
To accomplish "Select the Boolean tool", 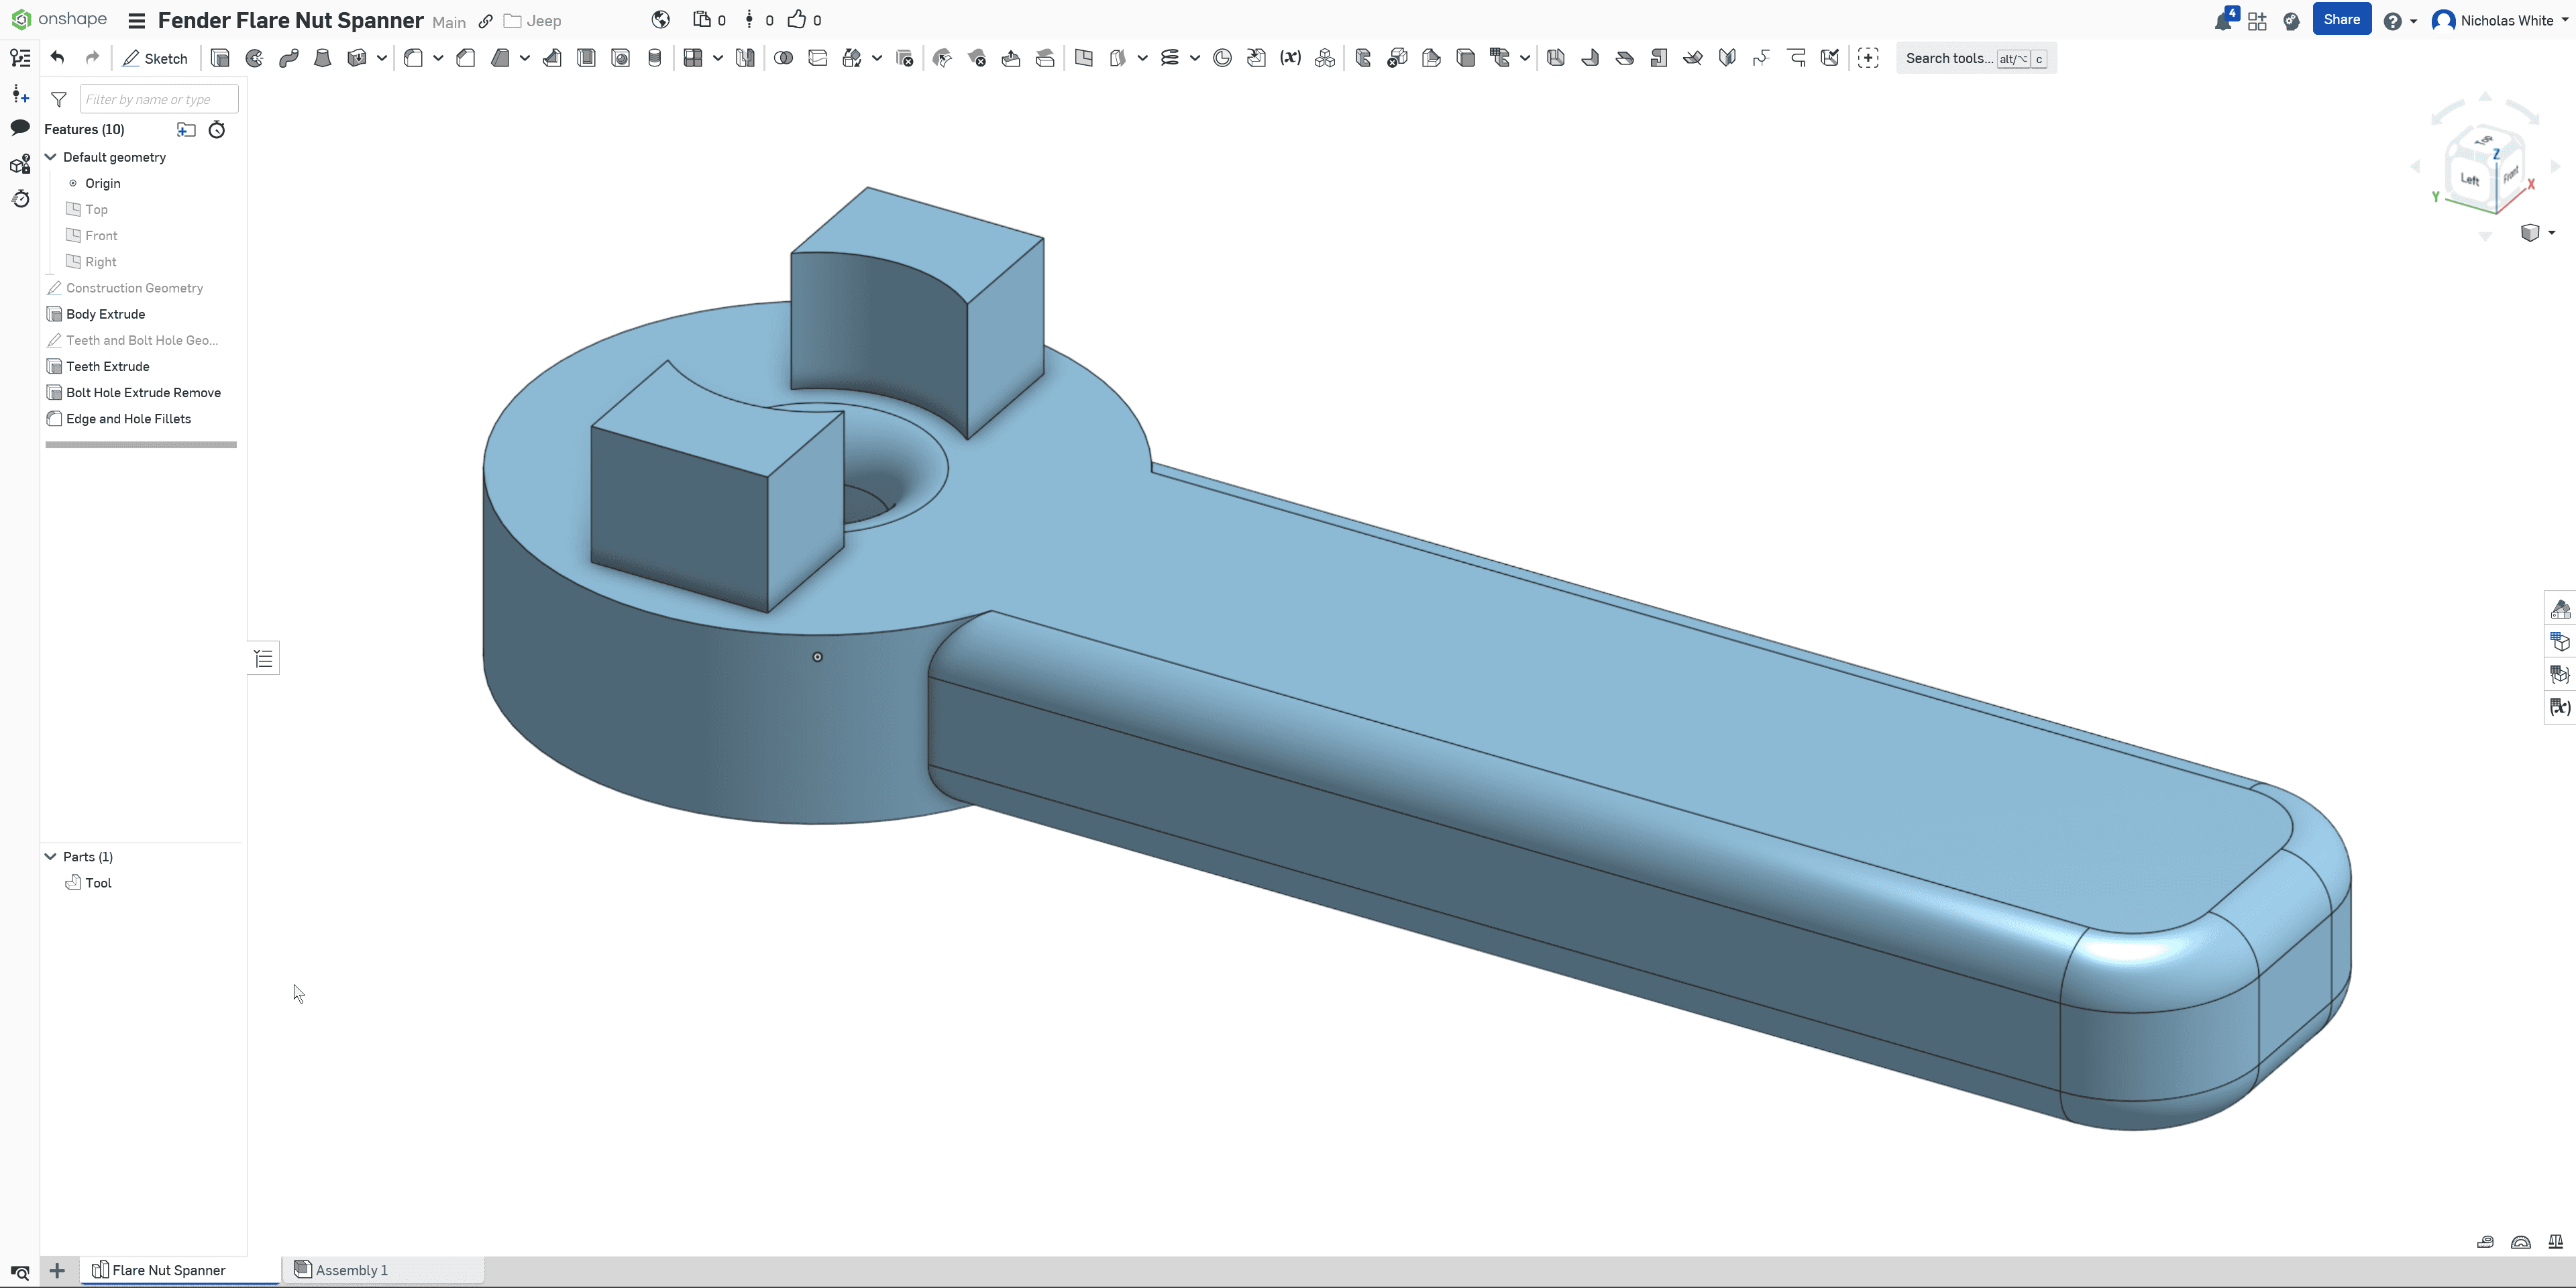I will pos(784,58).
